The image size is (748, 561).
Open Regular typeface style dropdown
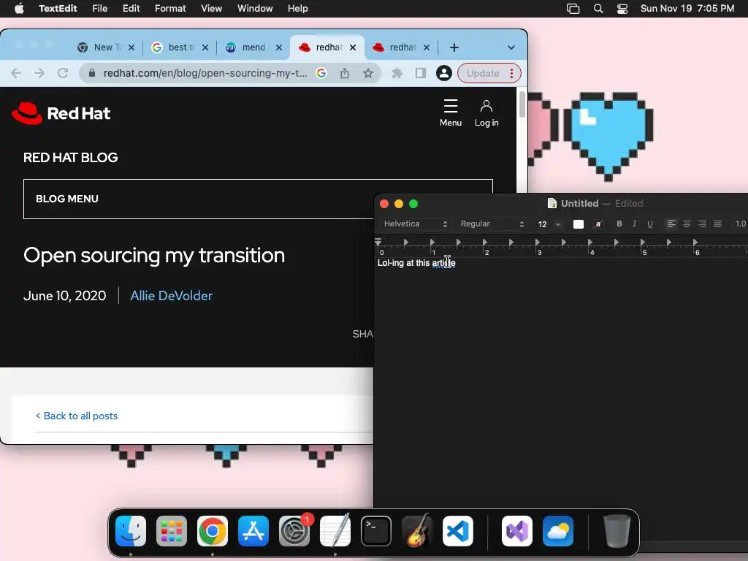click(x=492, y=224)
